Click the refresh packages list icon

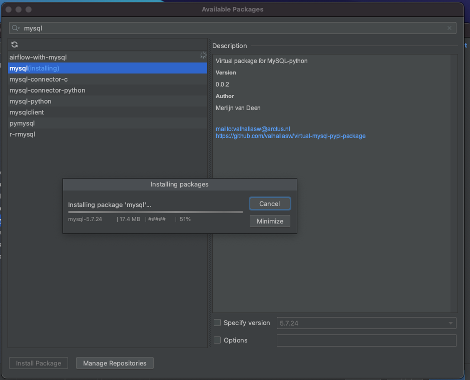[15, 44]
